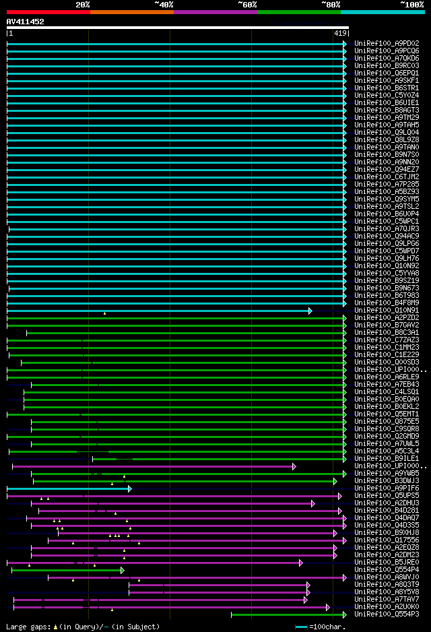Screen dimensions: 431x632
Task: Click the green alignment bar for UniRef100_B8C3A1
Action: (x=185, y=333)
